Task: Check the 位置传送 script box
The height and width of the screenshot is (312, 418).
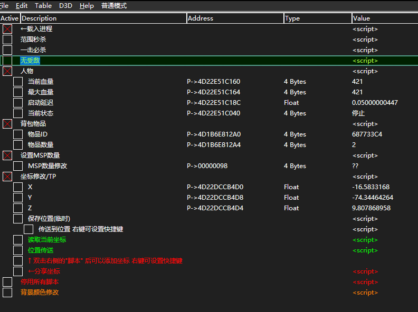Action: (18, 250)
